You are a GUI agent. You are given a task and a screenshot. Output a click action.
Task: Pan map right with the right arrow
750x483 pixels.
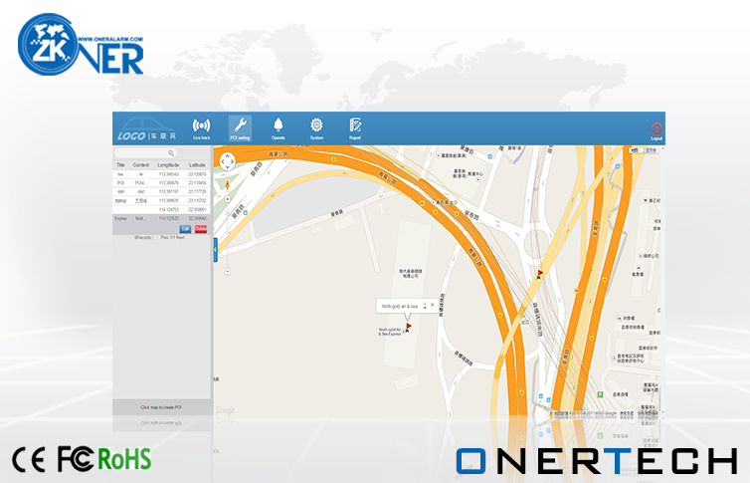tap(233, 161)
